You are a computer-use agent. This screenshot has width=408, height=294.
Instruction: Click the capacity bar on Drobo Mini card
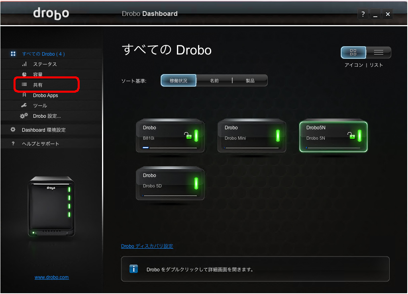[x=252, y=148]
